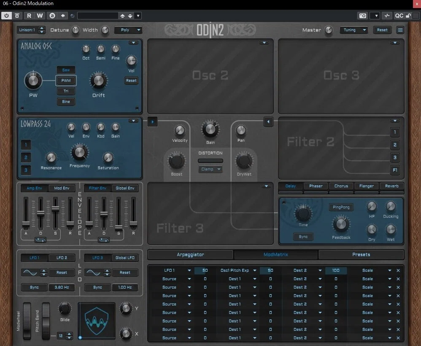421x346 pixels.
Task: Select the Reverb effect tab
Action: pyautogui.click(x=392, y=186)
